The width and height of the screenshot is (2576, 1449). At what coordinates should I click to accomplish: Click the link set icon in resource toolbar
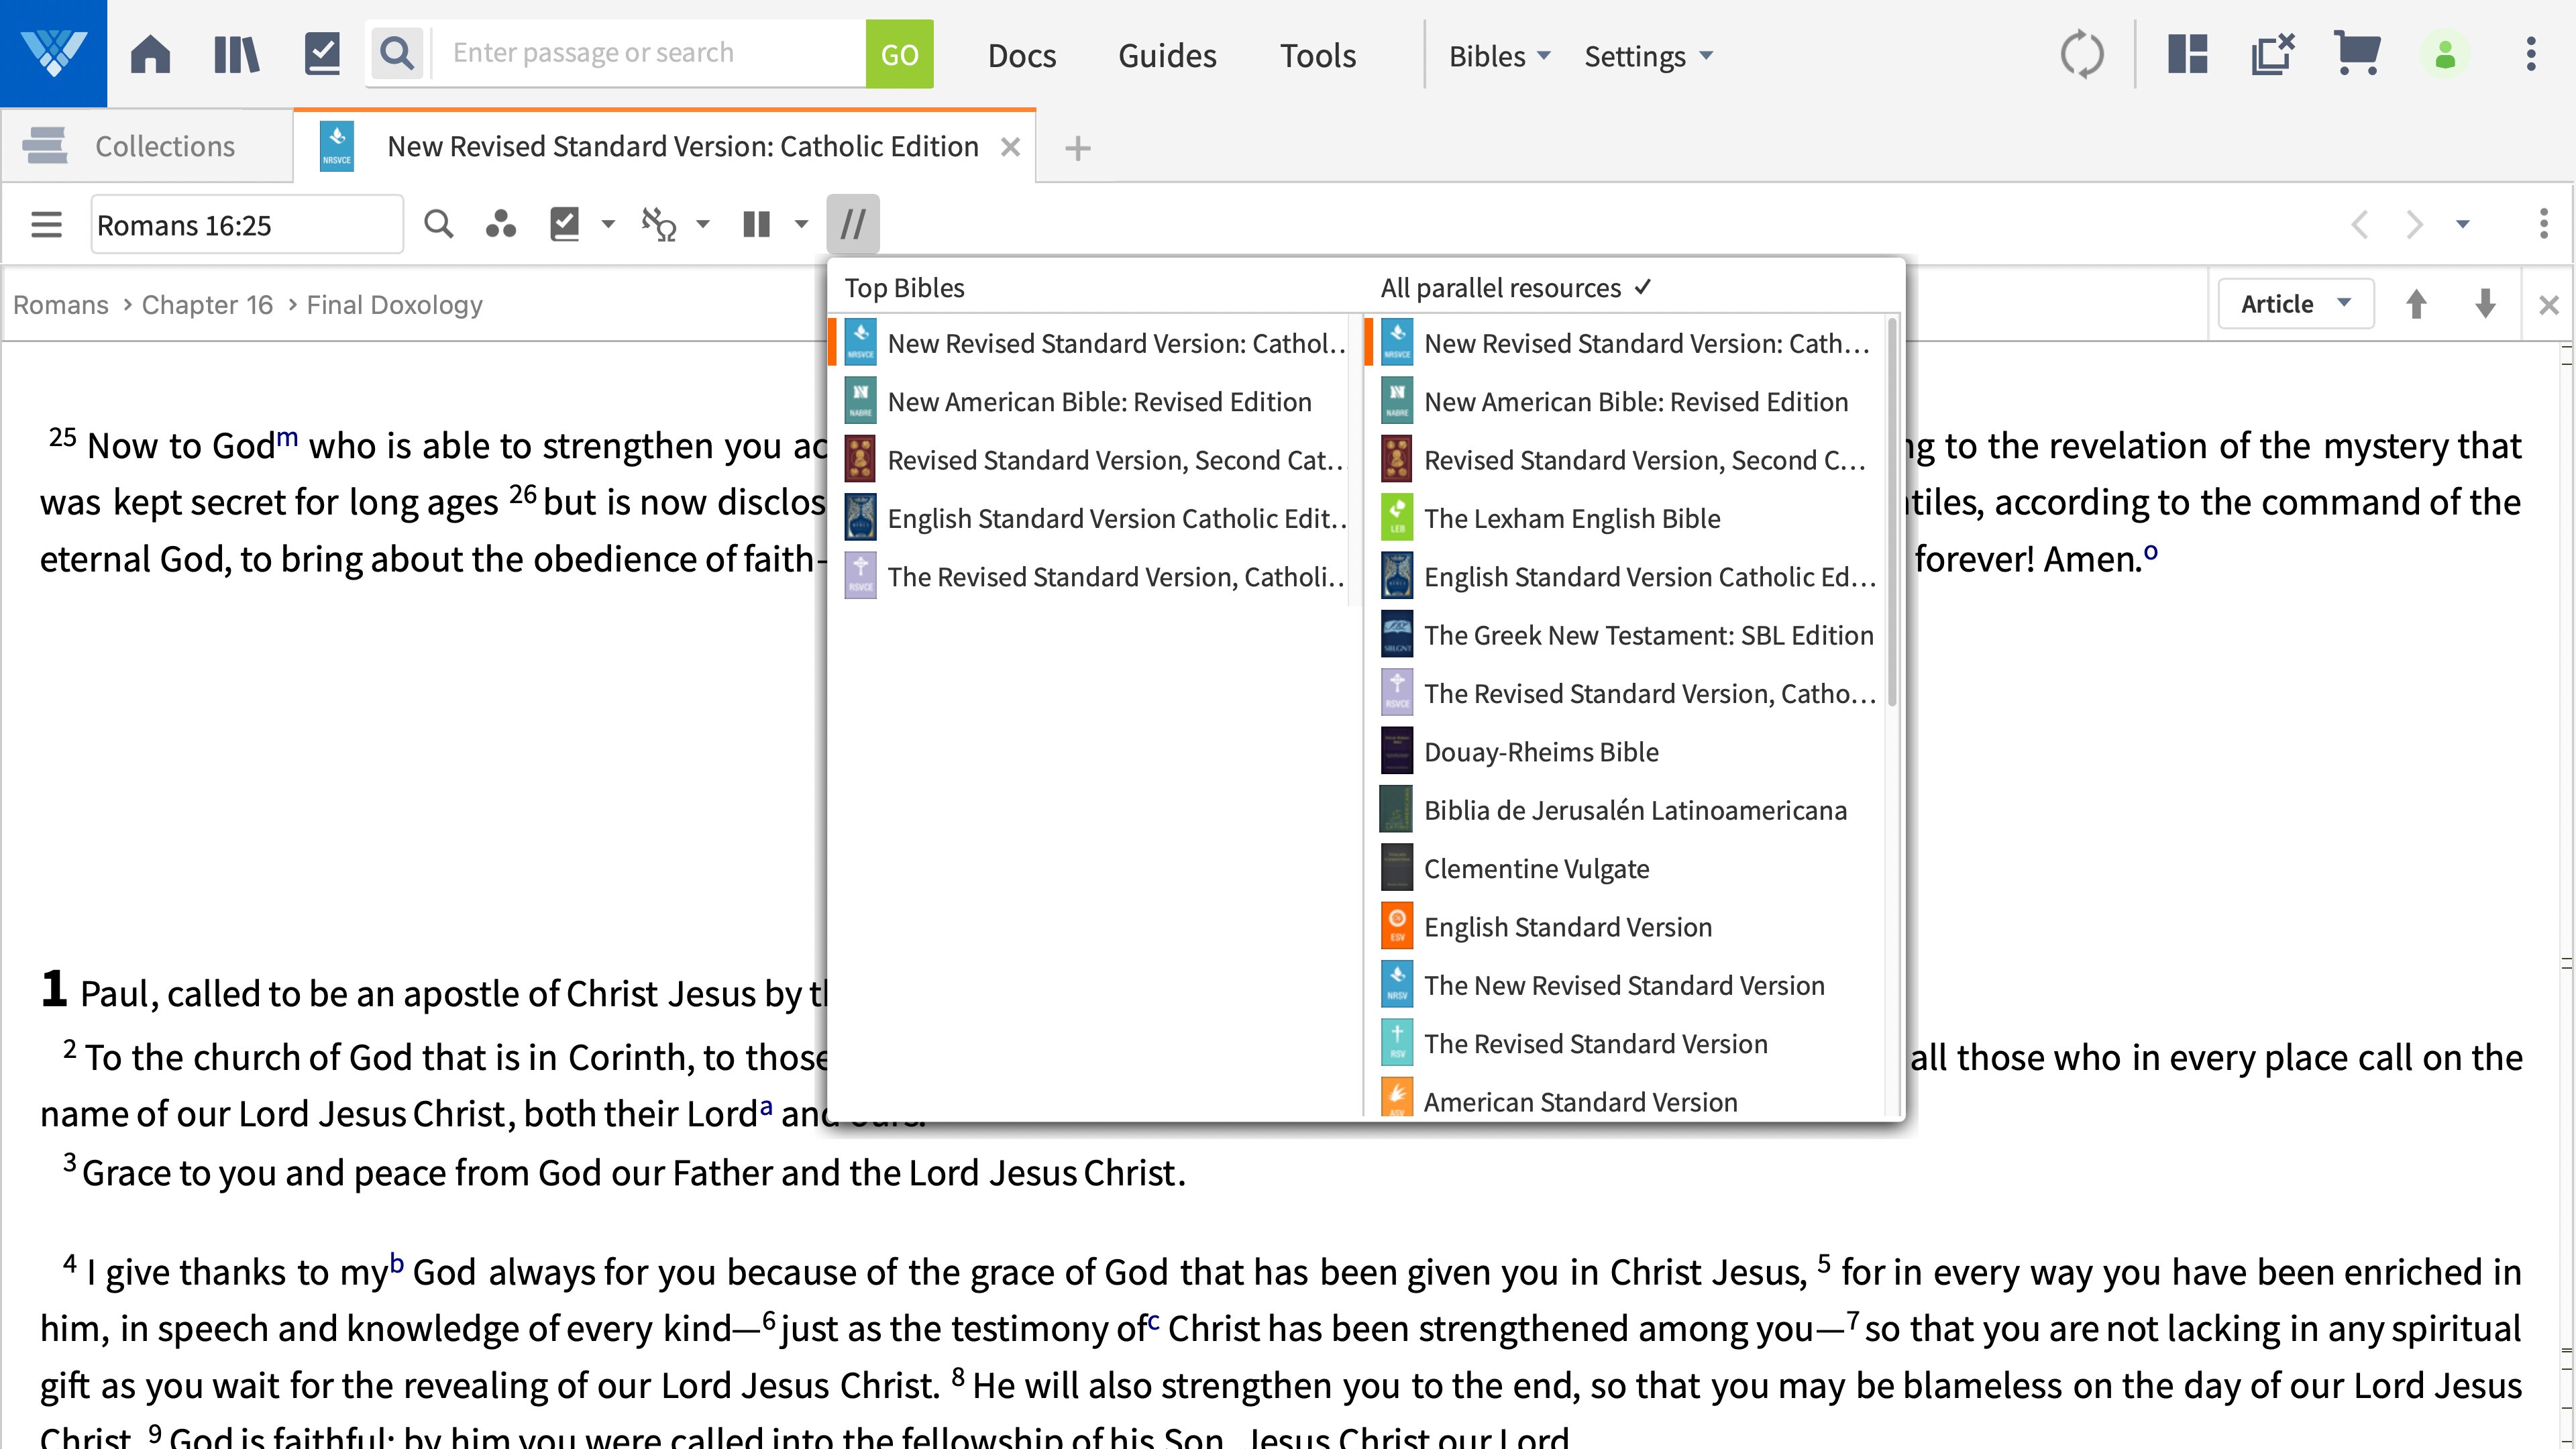pyautogui.click(x=659, y=224)
